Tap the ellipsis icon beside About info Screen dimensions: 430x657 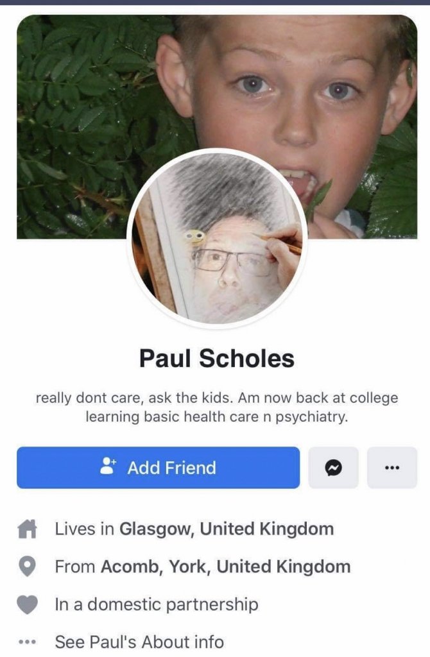[x=27, y=642]
